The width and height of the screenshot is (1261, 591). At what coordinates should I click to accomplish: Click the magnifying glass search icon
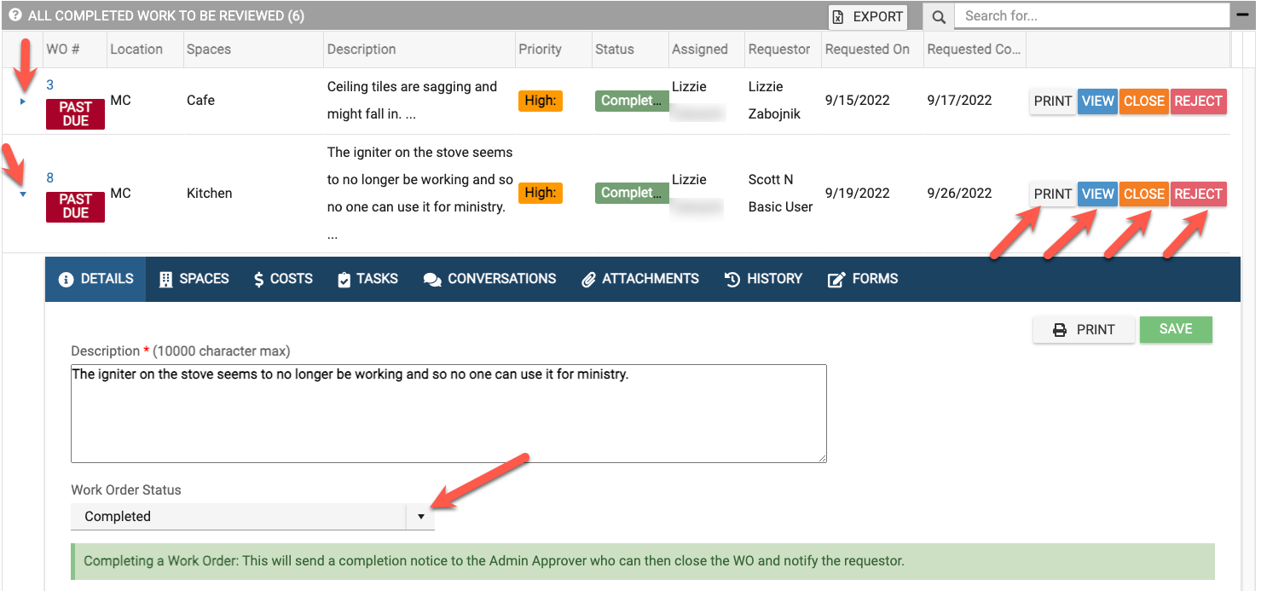938,16
